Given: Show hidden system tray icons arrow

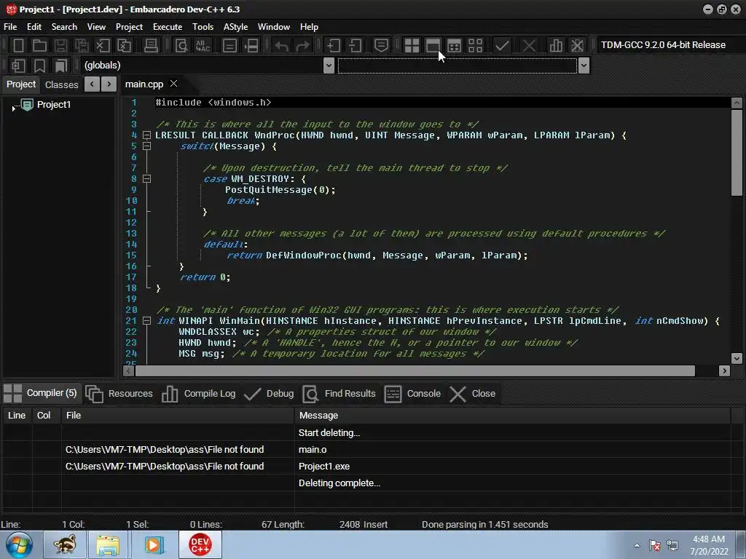Looking at the screenshot, I should tap(637, 545).
